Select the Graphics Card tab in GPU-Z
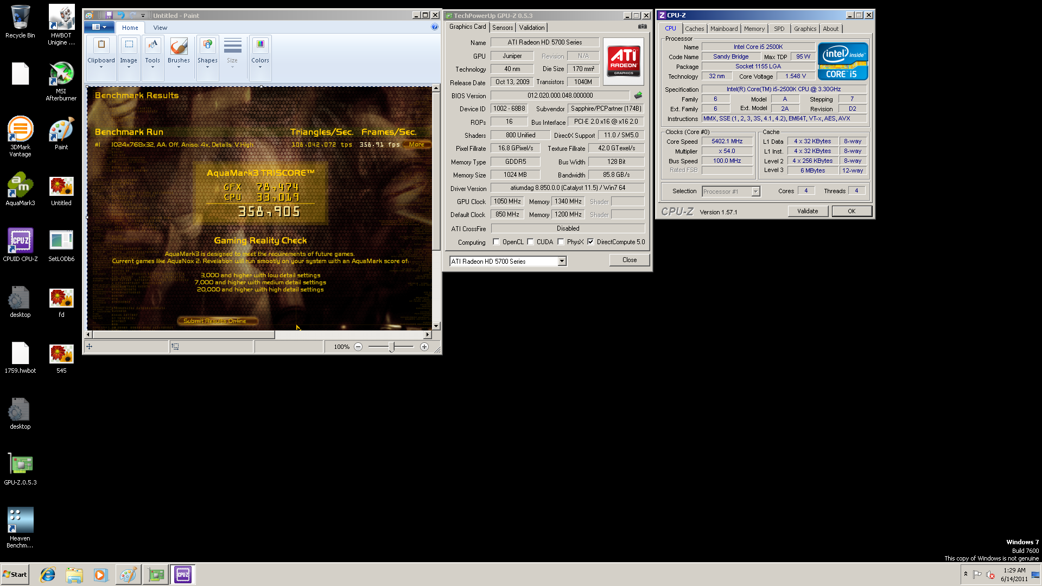This screenshot has width=1042, height=586. pyautogui.click(x=467, y=27)
